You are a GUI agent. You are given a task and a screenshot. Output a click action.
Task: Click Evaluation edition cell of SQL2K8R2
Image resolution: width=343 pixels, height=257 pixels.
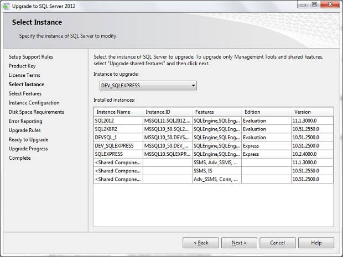[x=266, y=129]
